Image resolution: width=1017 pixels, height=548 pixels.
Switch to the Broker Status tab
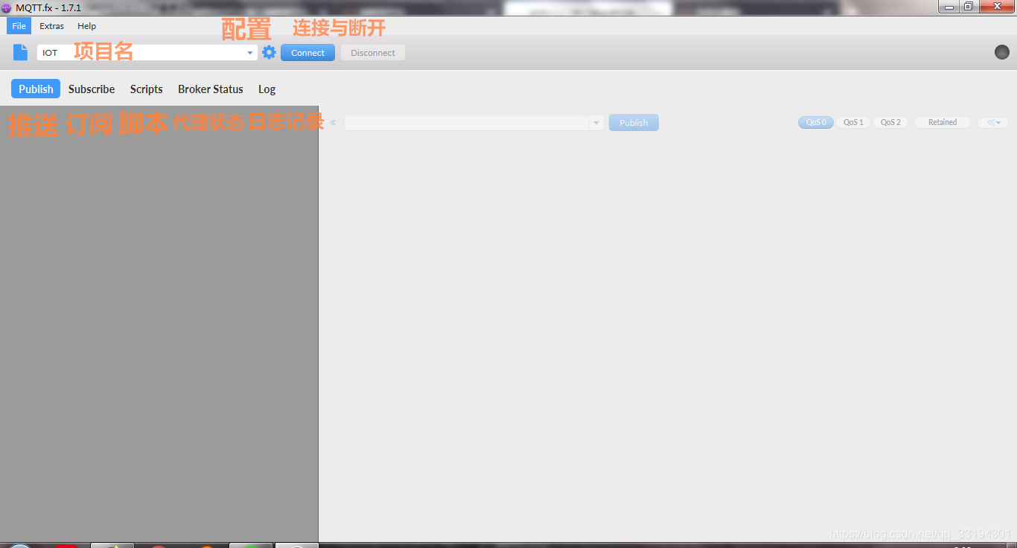[x=211, y=89]
